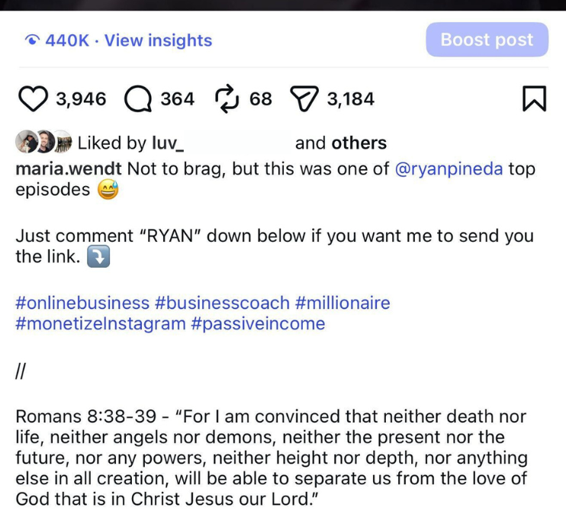This screenshot has width=566, height=517.
Task: Open View insights link
Action: tap(158, 41)
